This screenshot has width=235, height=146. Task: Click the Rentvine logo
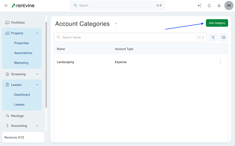(23, 5)
